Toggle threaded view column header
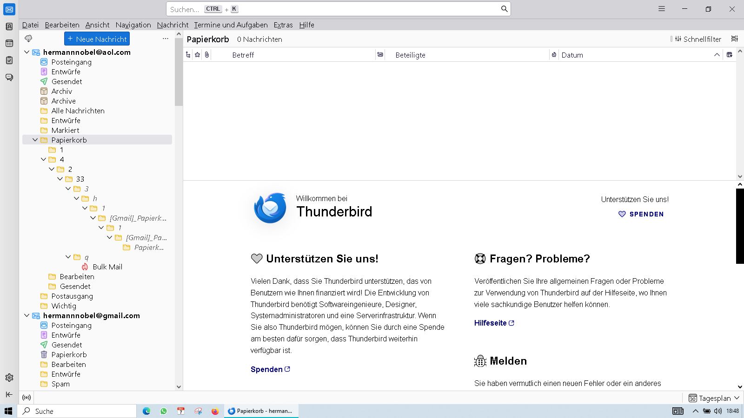The image size is (744, 418). pos(188,55)
